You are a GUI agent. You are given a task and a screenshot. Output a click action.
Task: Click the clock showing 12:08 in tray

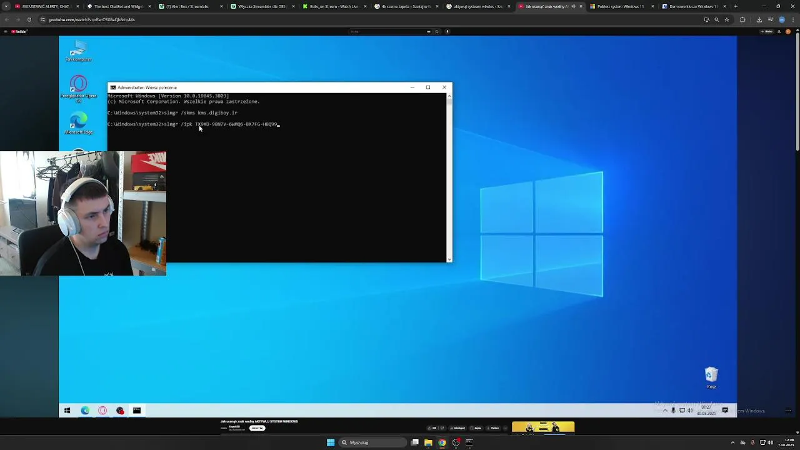pos(785,442)
